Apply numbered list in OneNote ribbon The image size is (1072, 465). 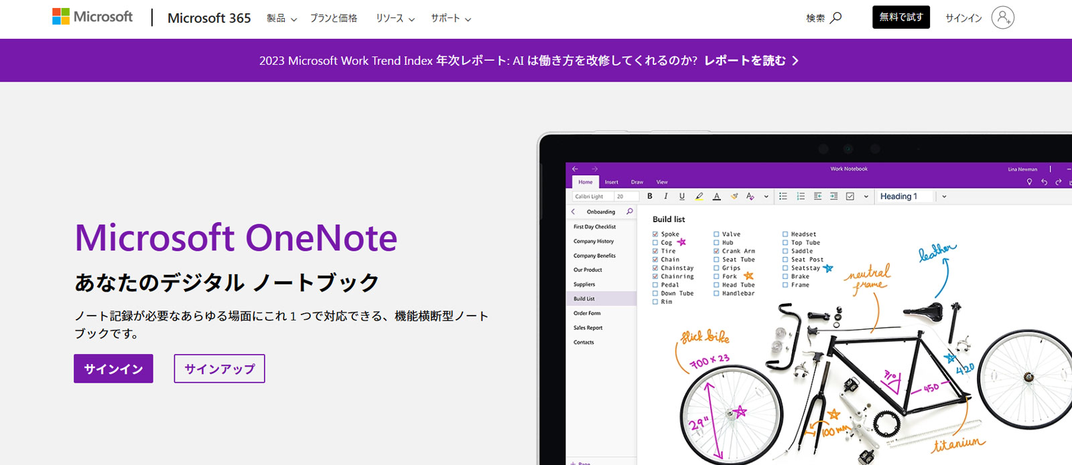click(x=801, y=196)
